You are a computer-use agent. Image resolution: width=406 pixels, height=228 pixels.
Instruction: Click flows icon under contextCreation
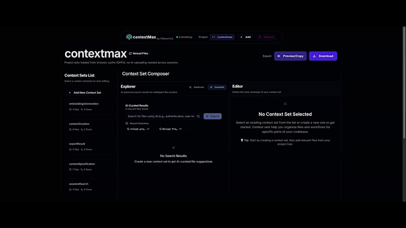tap(82, 130)
